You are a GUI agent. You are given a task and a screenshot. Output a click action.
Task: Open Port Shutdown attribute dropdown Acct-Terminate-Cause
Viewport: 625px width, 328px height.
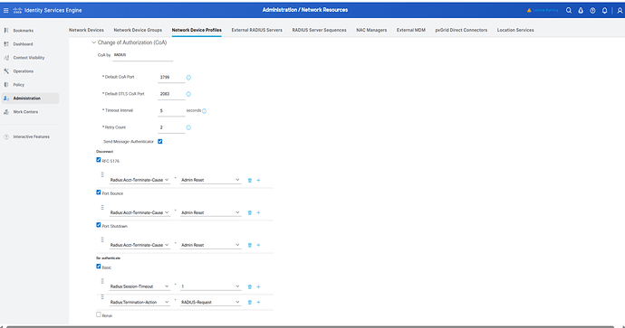139,245
